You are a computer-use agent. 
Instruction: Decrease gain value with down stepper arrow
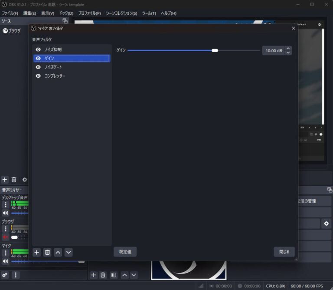pos(288,53)
